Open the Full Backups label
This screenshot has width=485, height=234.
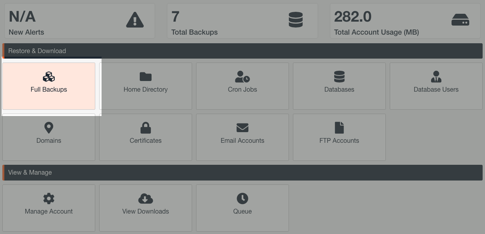[x=49, y=89]
